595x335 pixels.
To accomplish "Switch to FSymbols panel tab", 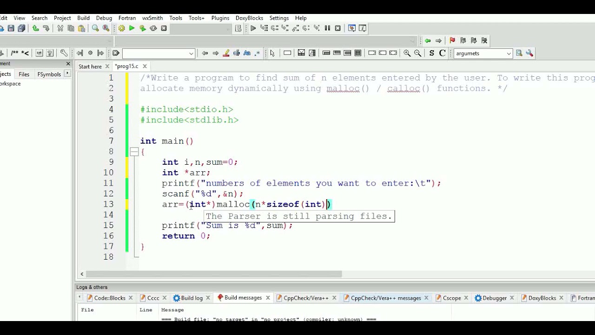I will [x=49, y=74].
